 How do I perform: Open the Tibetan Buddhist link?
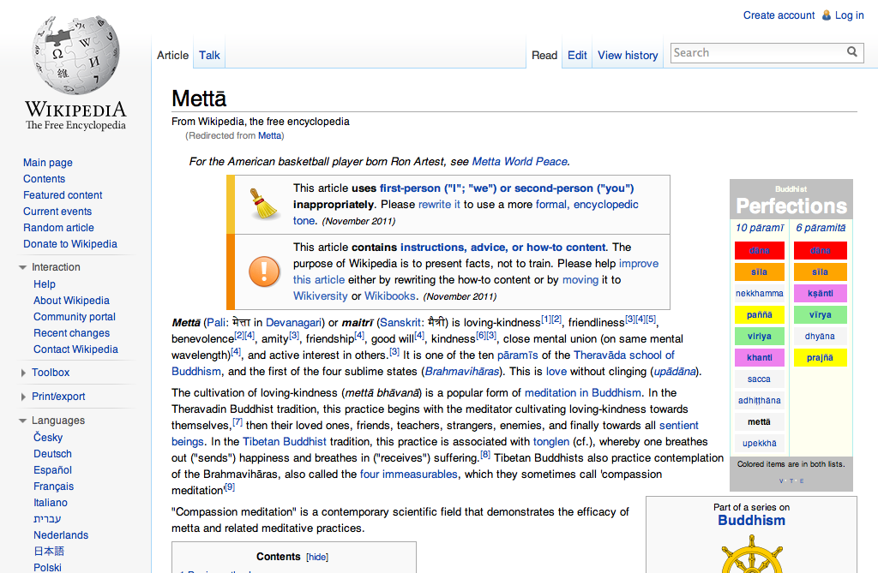pyautogui.click(x=285, y=442)
